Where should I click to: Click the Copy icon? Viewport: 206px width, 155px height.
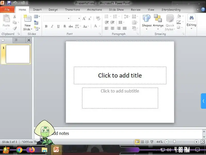tap(14, 22)
